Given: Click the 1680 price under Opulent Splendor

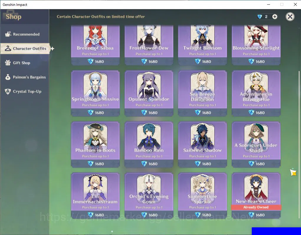Looking at the screenshot, I should point(153,113).
